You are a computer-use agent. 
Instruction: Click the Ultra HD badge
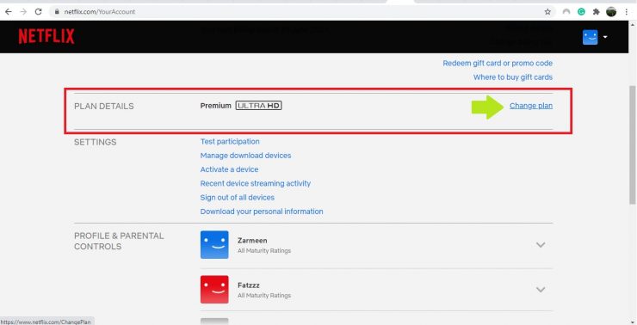coord(259,106)
